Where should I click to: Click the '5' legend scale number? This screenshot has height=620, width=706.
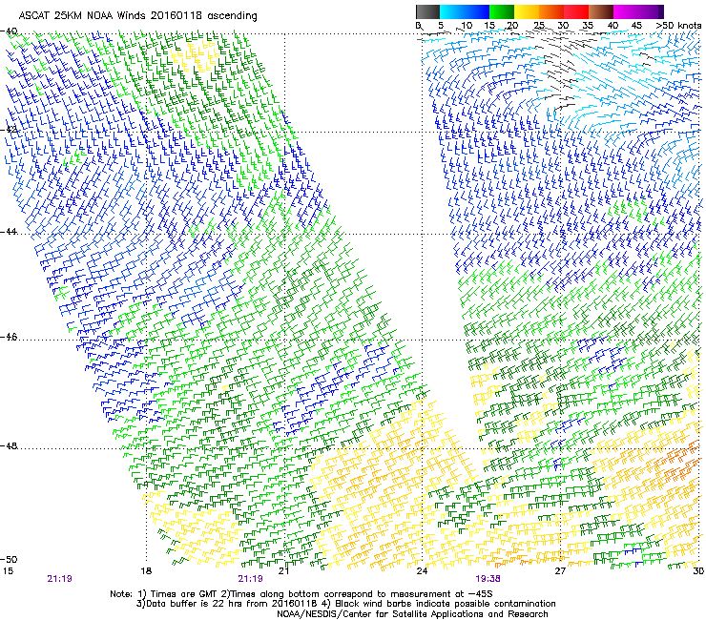click(x=441, y=26)
